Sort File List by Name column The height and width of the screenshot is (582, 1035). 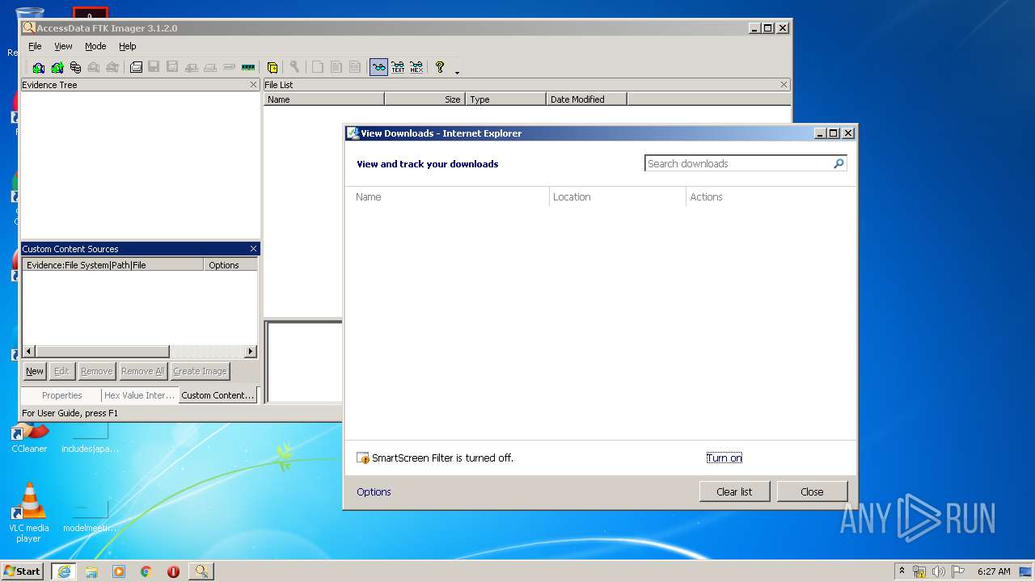[x=324, y=99]
